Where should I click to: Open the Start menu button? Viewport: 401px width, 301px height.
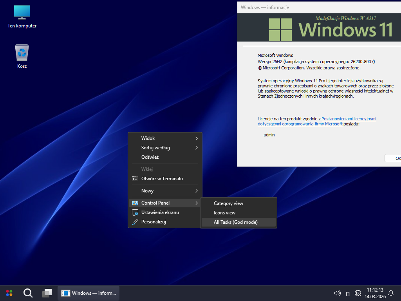coord(9,293)
